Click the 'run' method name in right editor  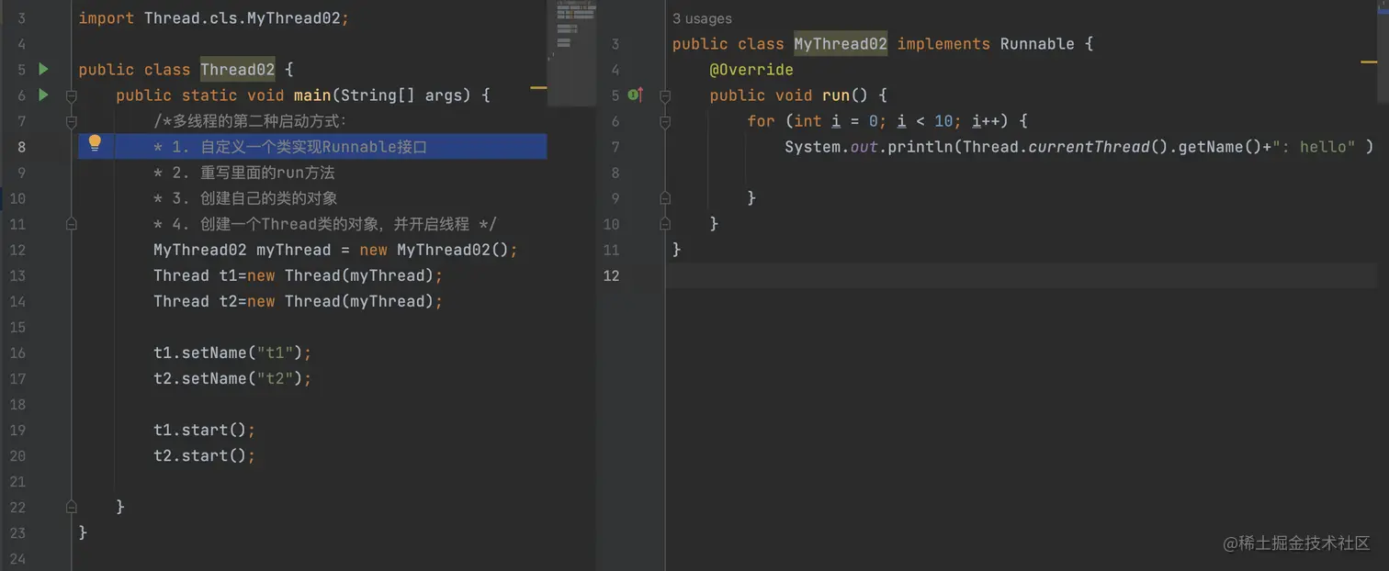point(836,95)
